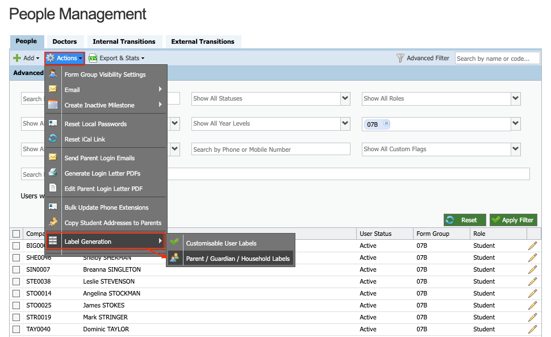Click the pencil edit icon for Breanna SINGLETON
The width and height of the screenshot is (551, 337).
[x=533, y=269]
